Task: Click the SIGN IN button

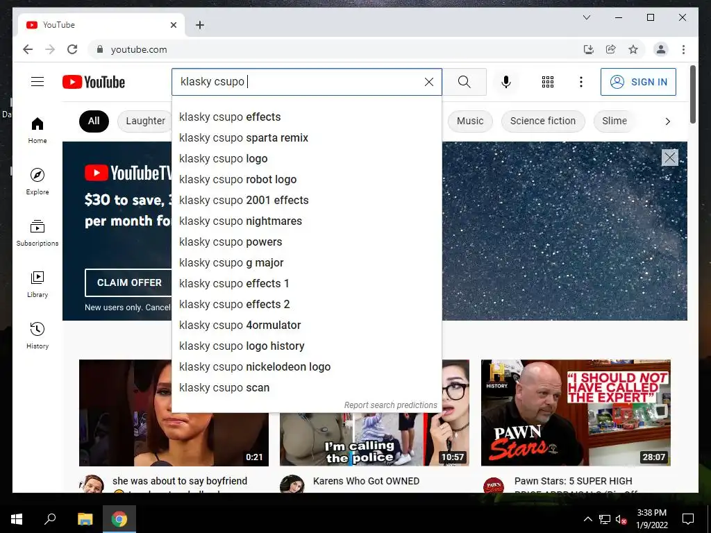Action: [x=638, y=82]
